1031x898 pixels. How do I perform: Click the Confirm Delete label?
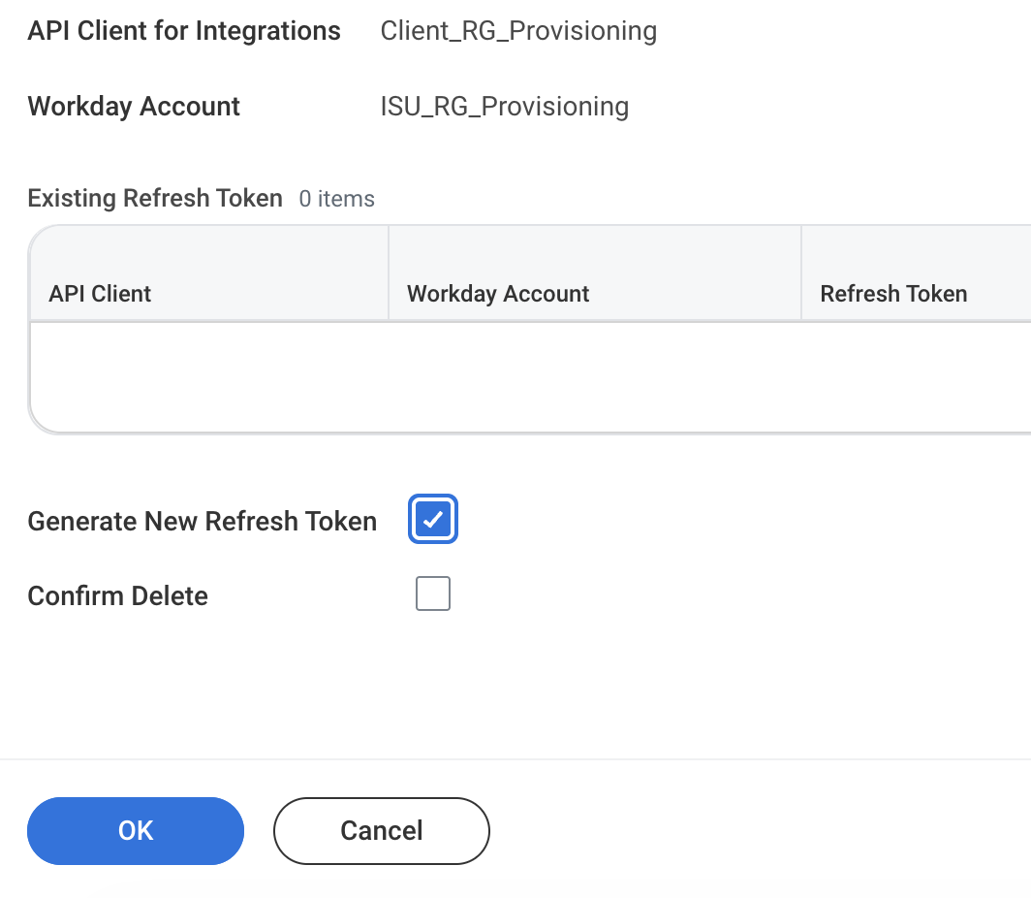coord(117,596)
